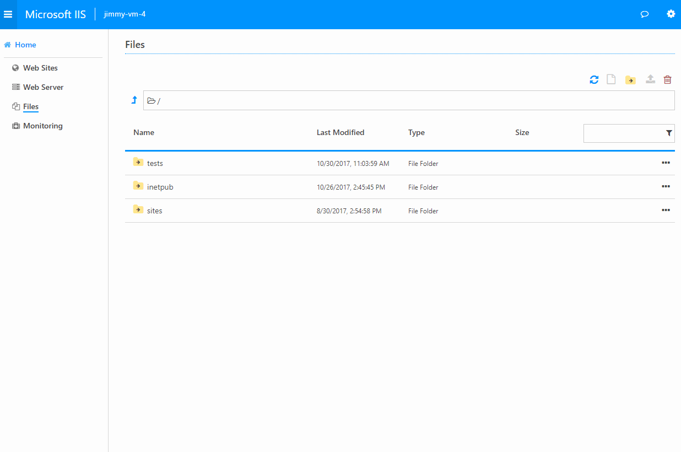
Task: Open Monitoring section
Action: point(43,126)
